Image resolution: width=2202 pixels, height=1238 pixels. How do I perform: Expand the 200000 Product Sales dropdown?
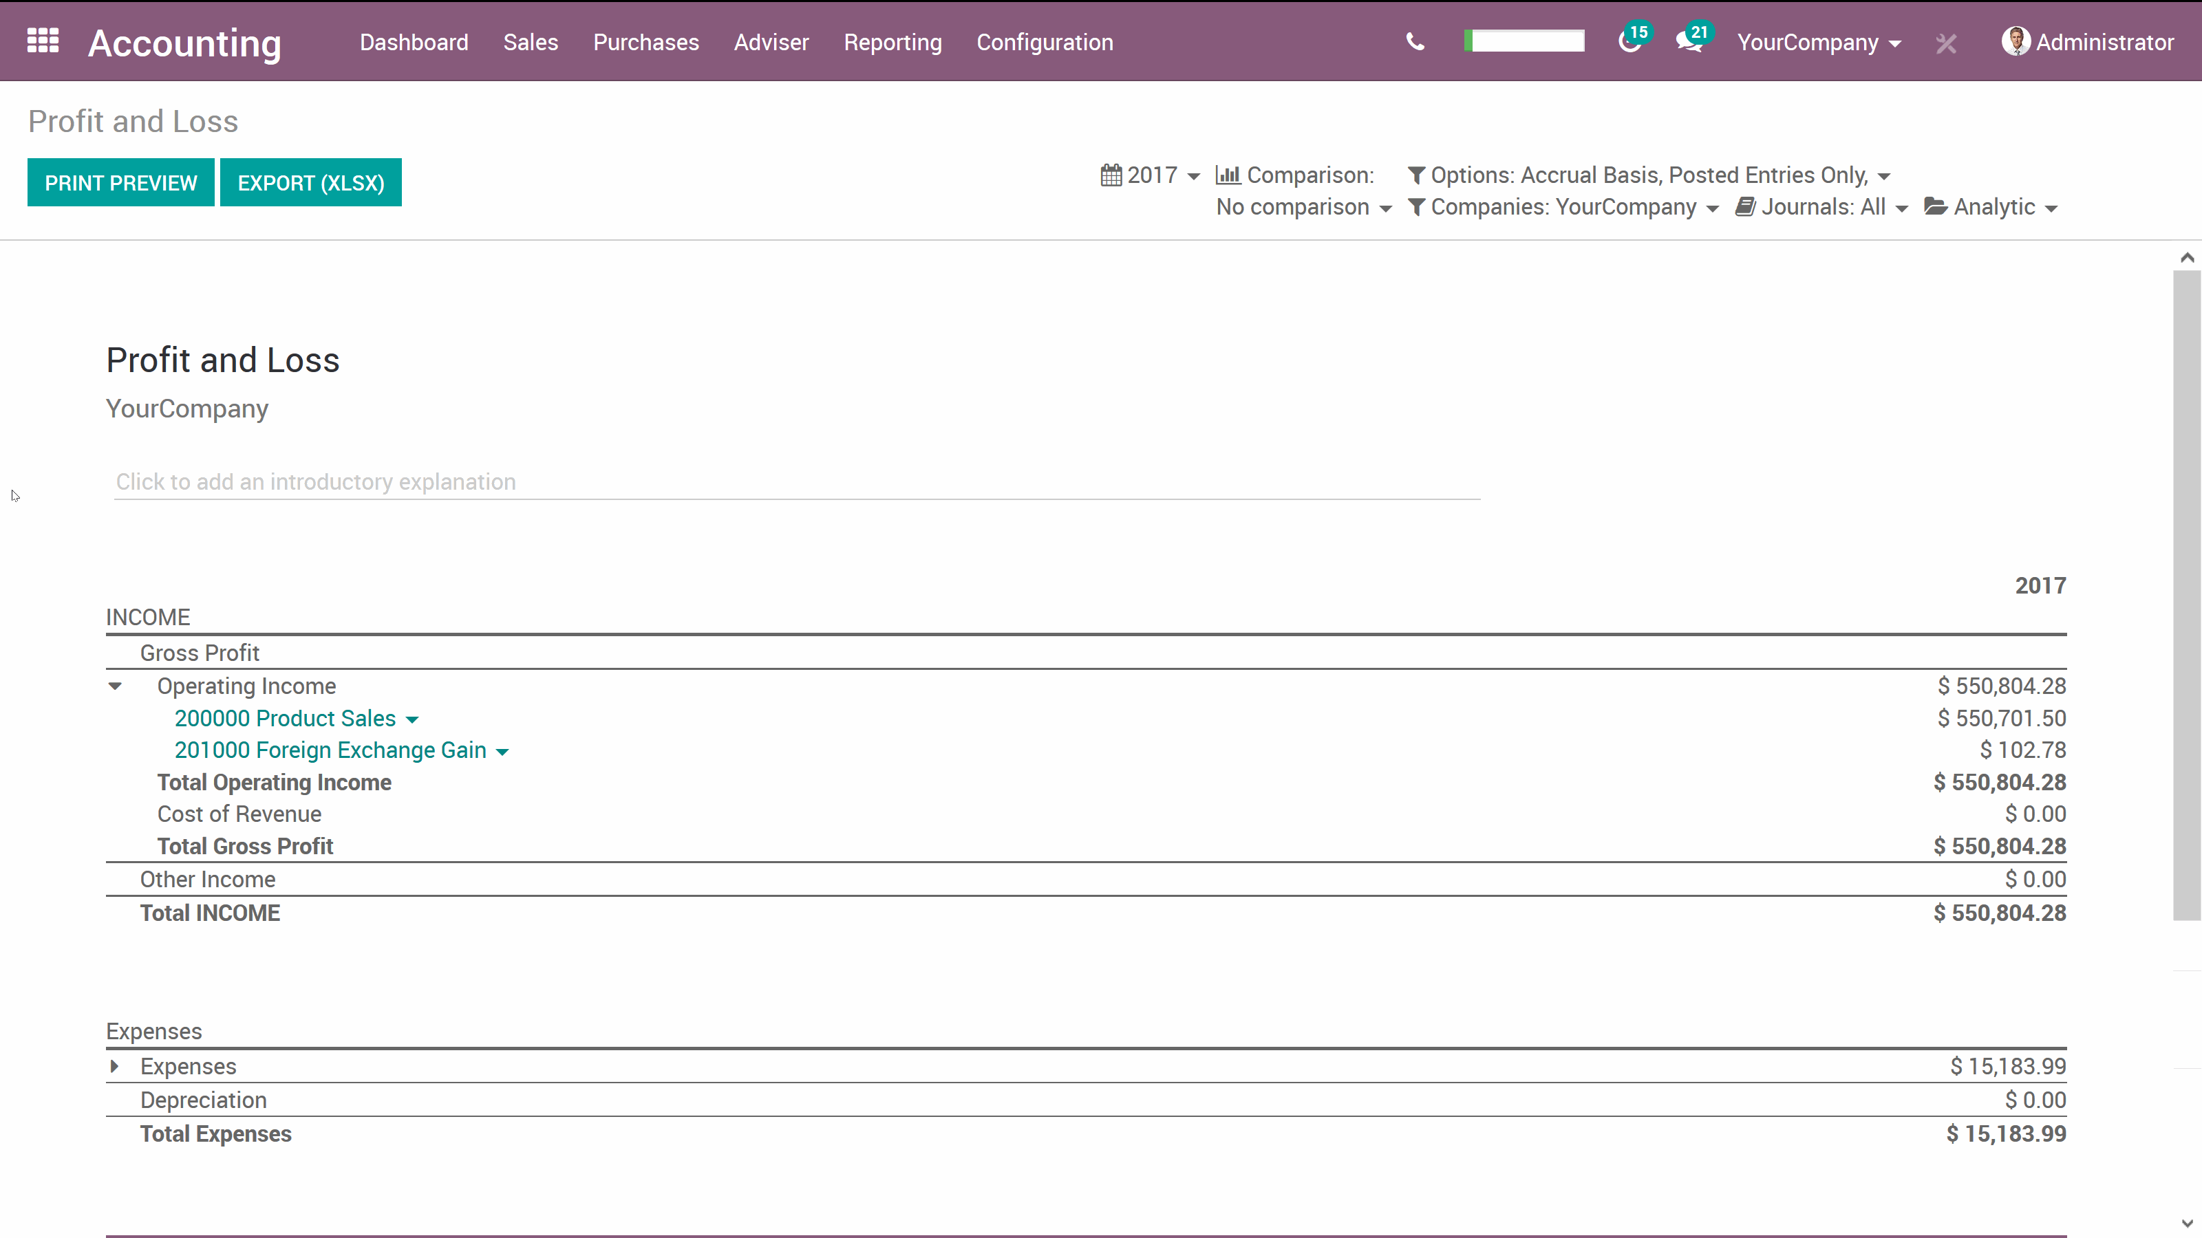pos(413,718)
